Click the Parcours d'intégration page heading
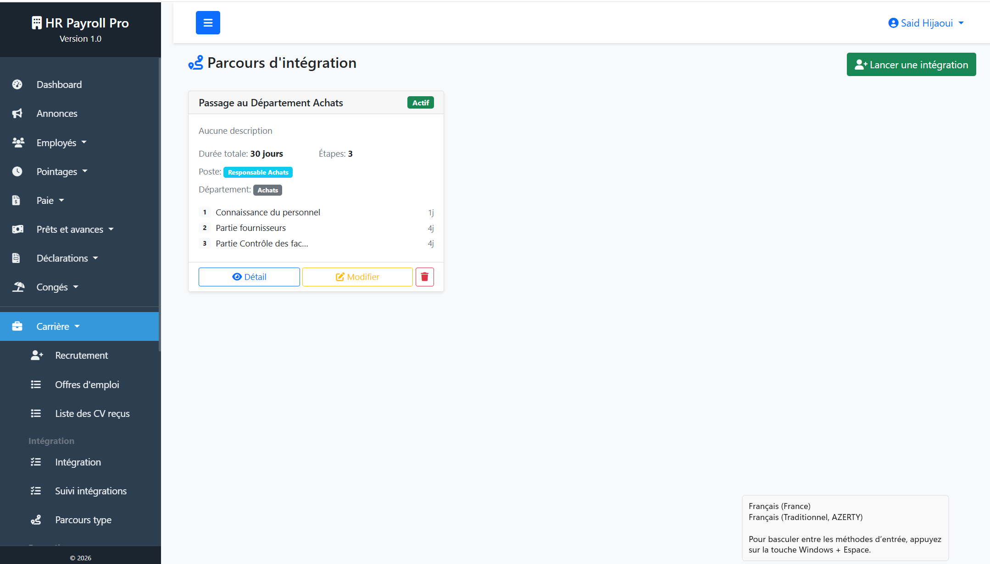This screenshot has width=990, height=564. pyautogui.click(x=282, y=62)
